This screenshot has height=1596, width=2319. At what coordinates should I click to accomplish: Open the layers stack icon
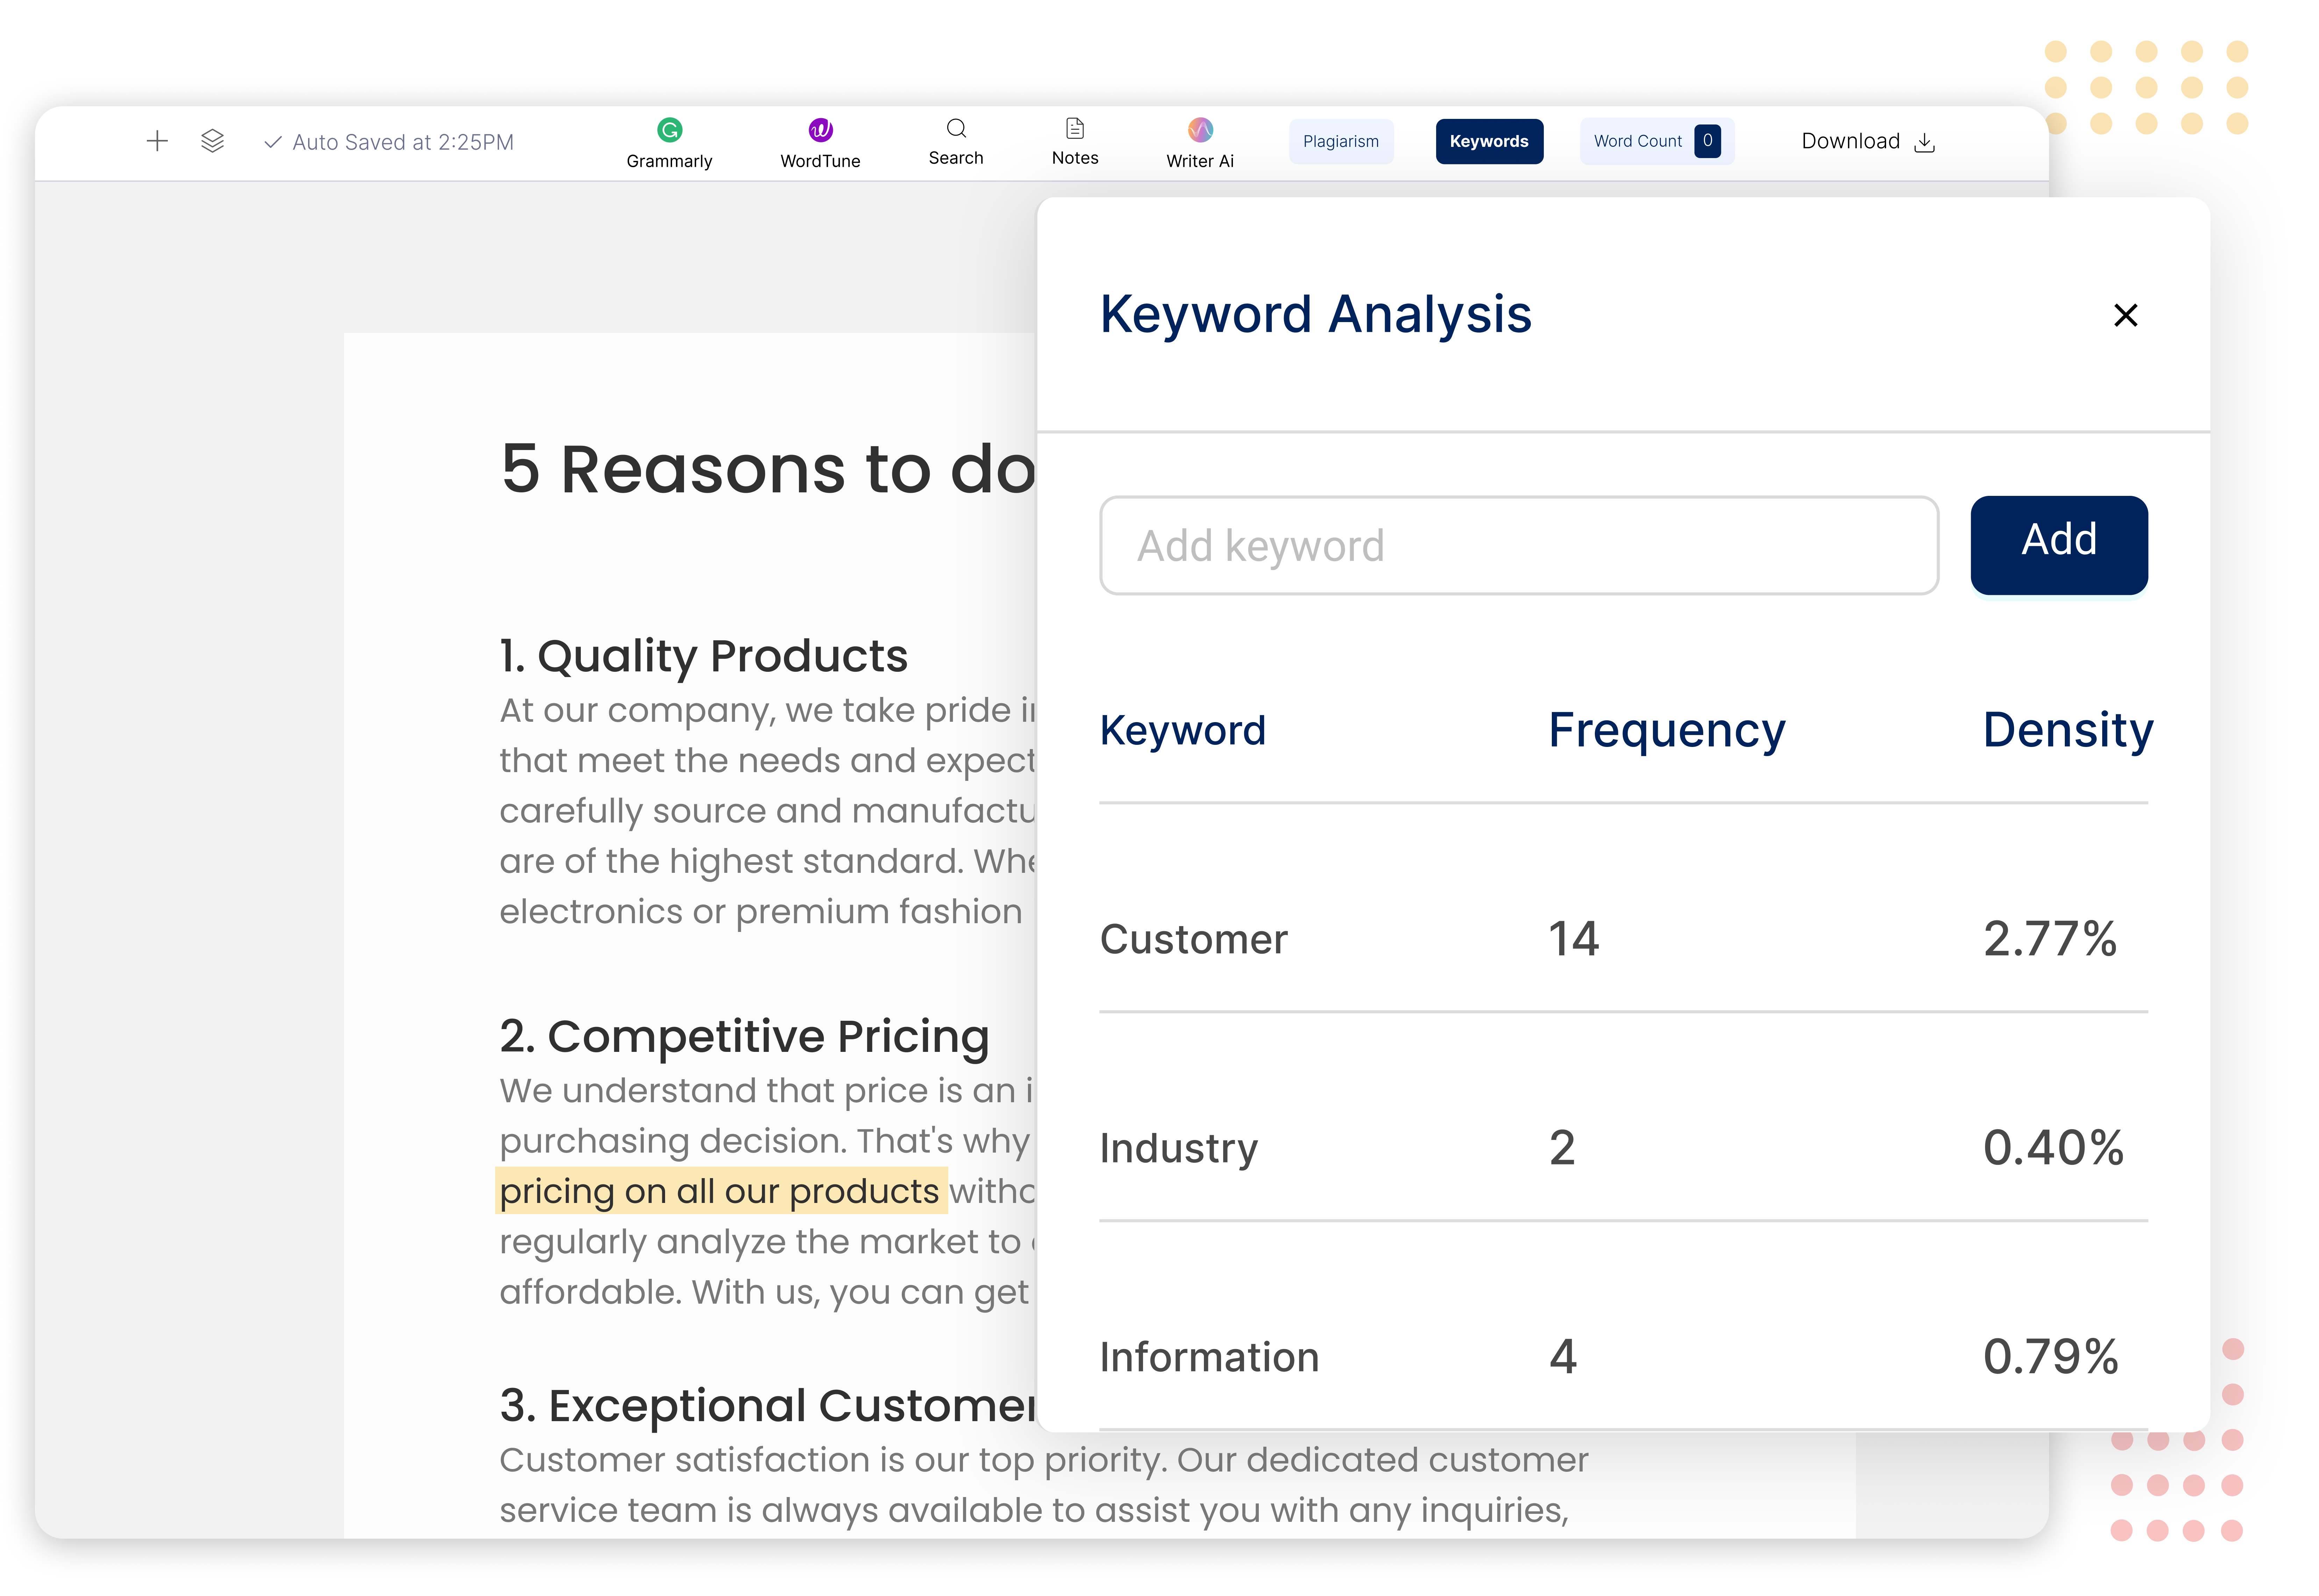(212, 141)
